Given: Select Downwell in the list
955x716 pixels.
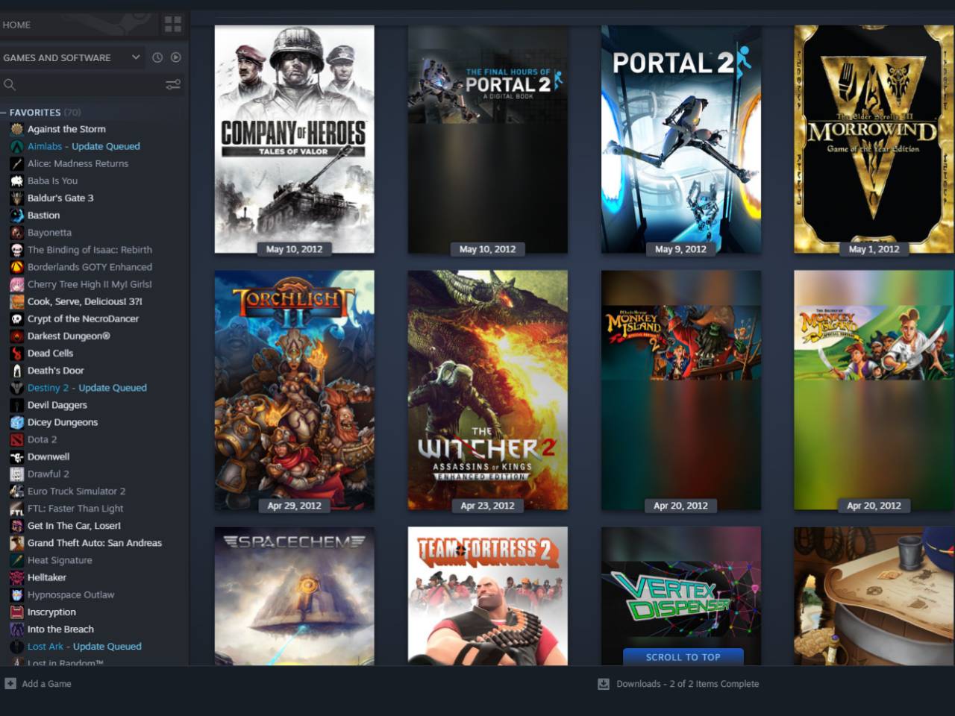Looking at the screenshot, I should [x=48, y=456].
